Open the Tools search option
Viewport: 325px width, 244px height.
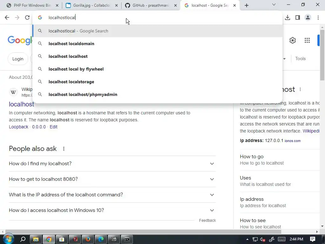pyautogui.click(x=300, y=58)
